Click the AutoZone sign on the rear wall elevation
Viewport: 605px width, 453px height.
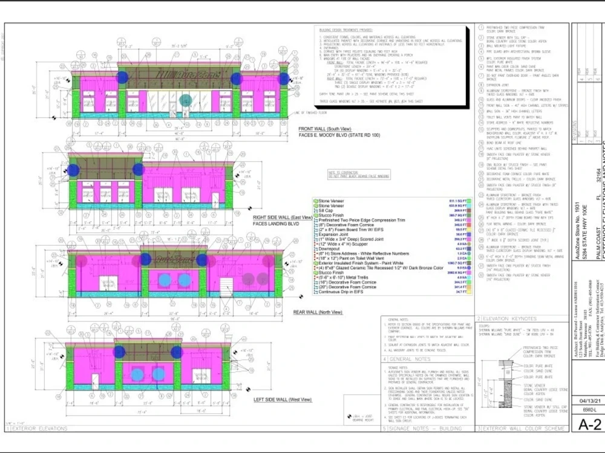pos(174,260)
